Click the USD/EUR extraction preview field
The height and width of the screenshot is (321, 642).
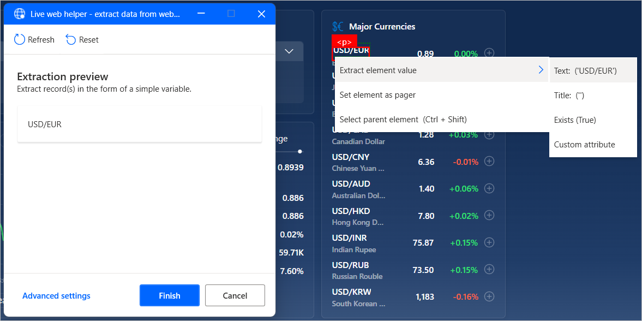coord(140,124)
